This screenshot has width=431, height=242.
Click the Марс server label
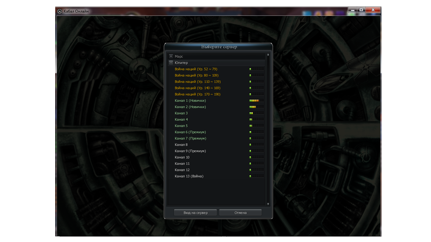(179, 56)
